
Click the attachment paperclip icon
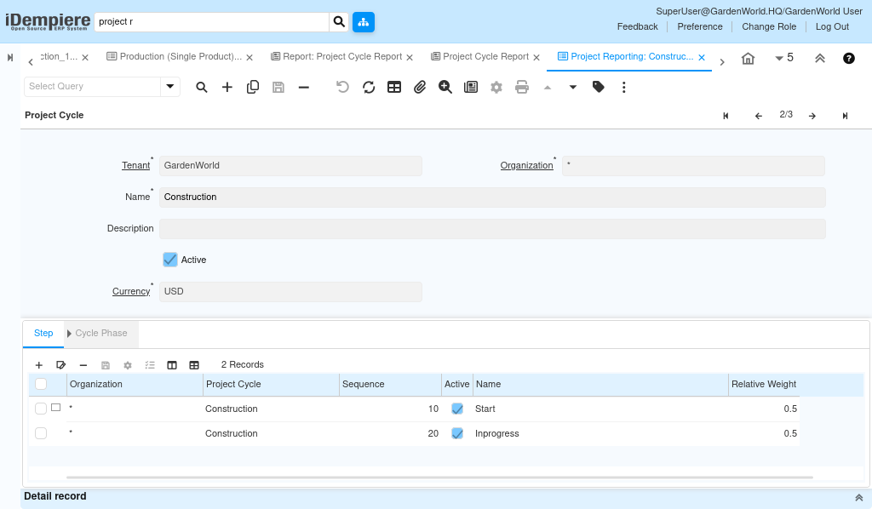(x=420, y=87)
